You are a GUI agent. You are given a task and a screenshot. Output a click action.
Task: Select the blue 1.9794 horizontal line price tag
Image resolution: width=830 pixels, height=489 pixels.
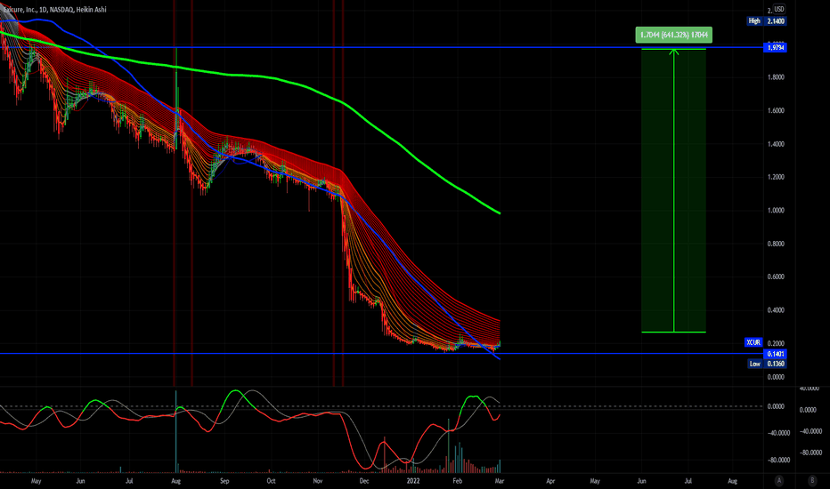point(775,48)
